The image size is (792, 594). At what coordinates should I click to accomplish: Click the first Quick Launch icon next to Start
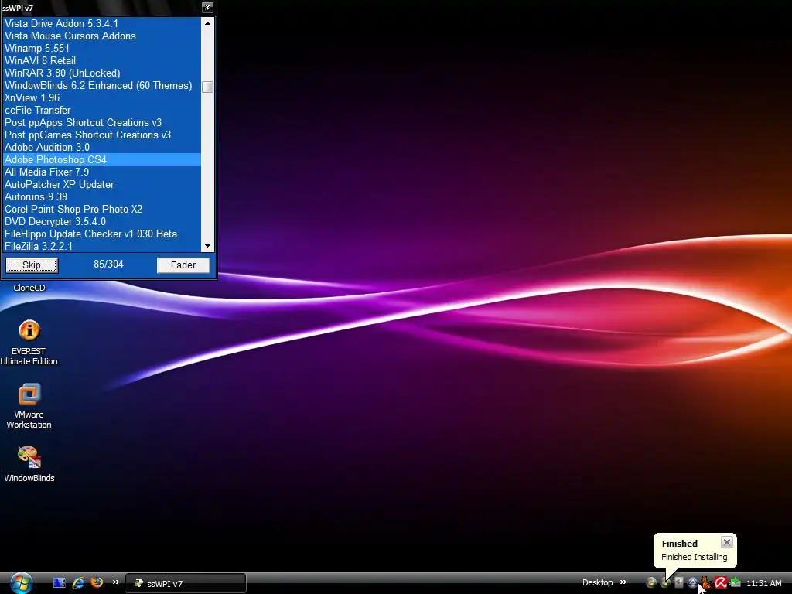59,583
